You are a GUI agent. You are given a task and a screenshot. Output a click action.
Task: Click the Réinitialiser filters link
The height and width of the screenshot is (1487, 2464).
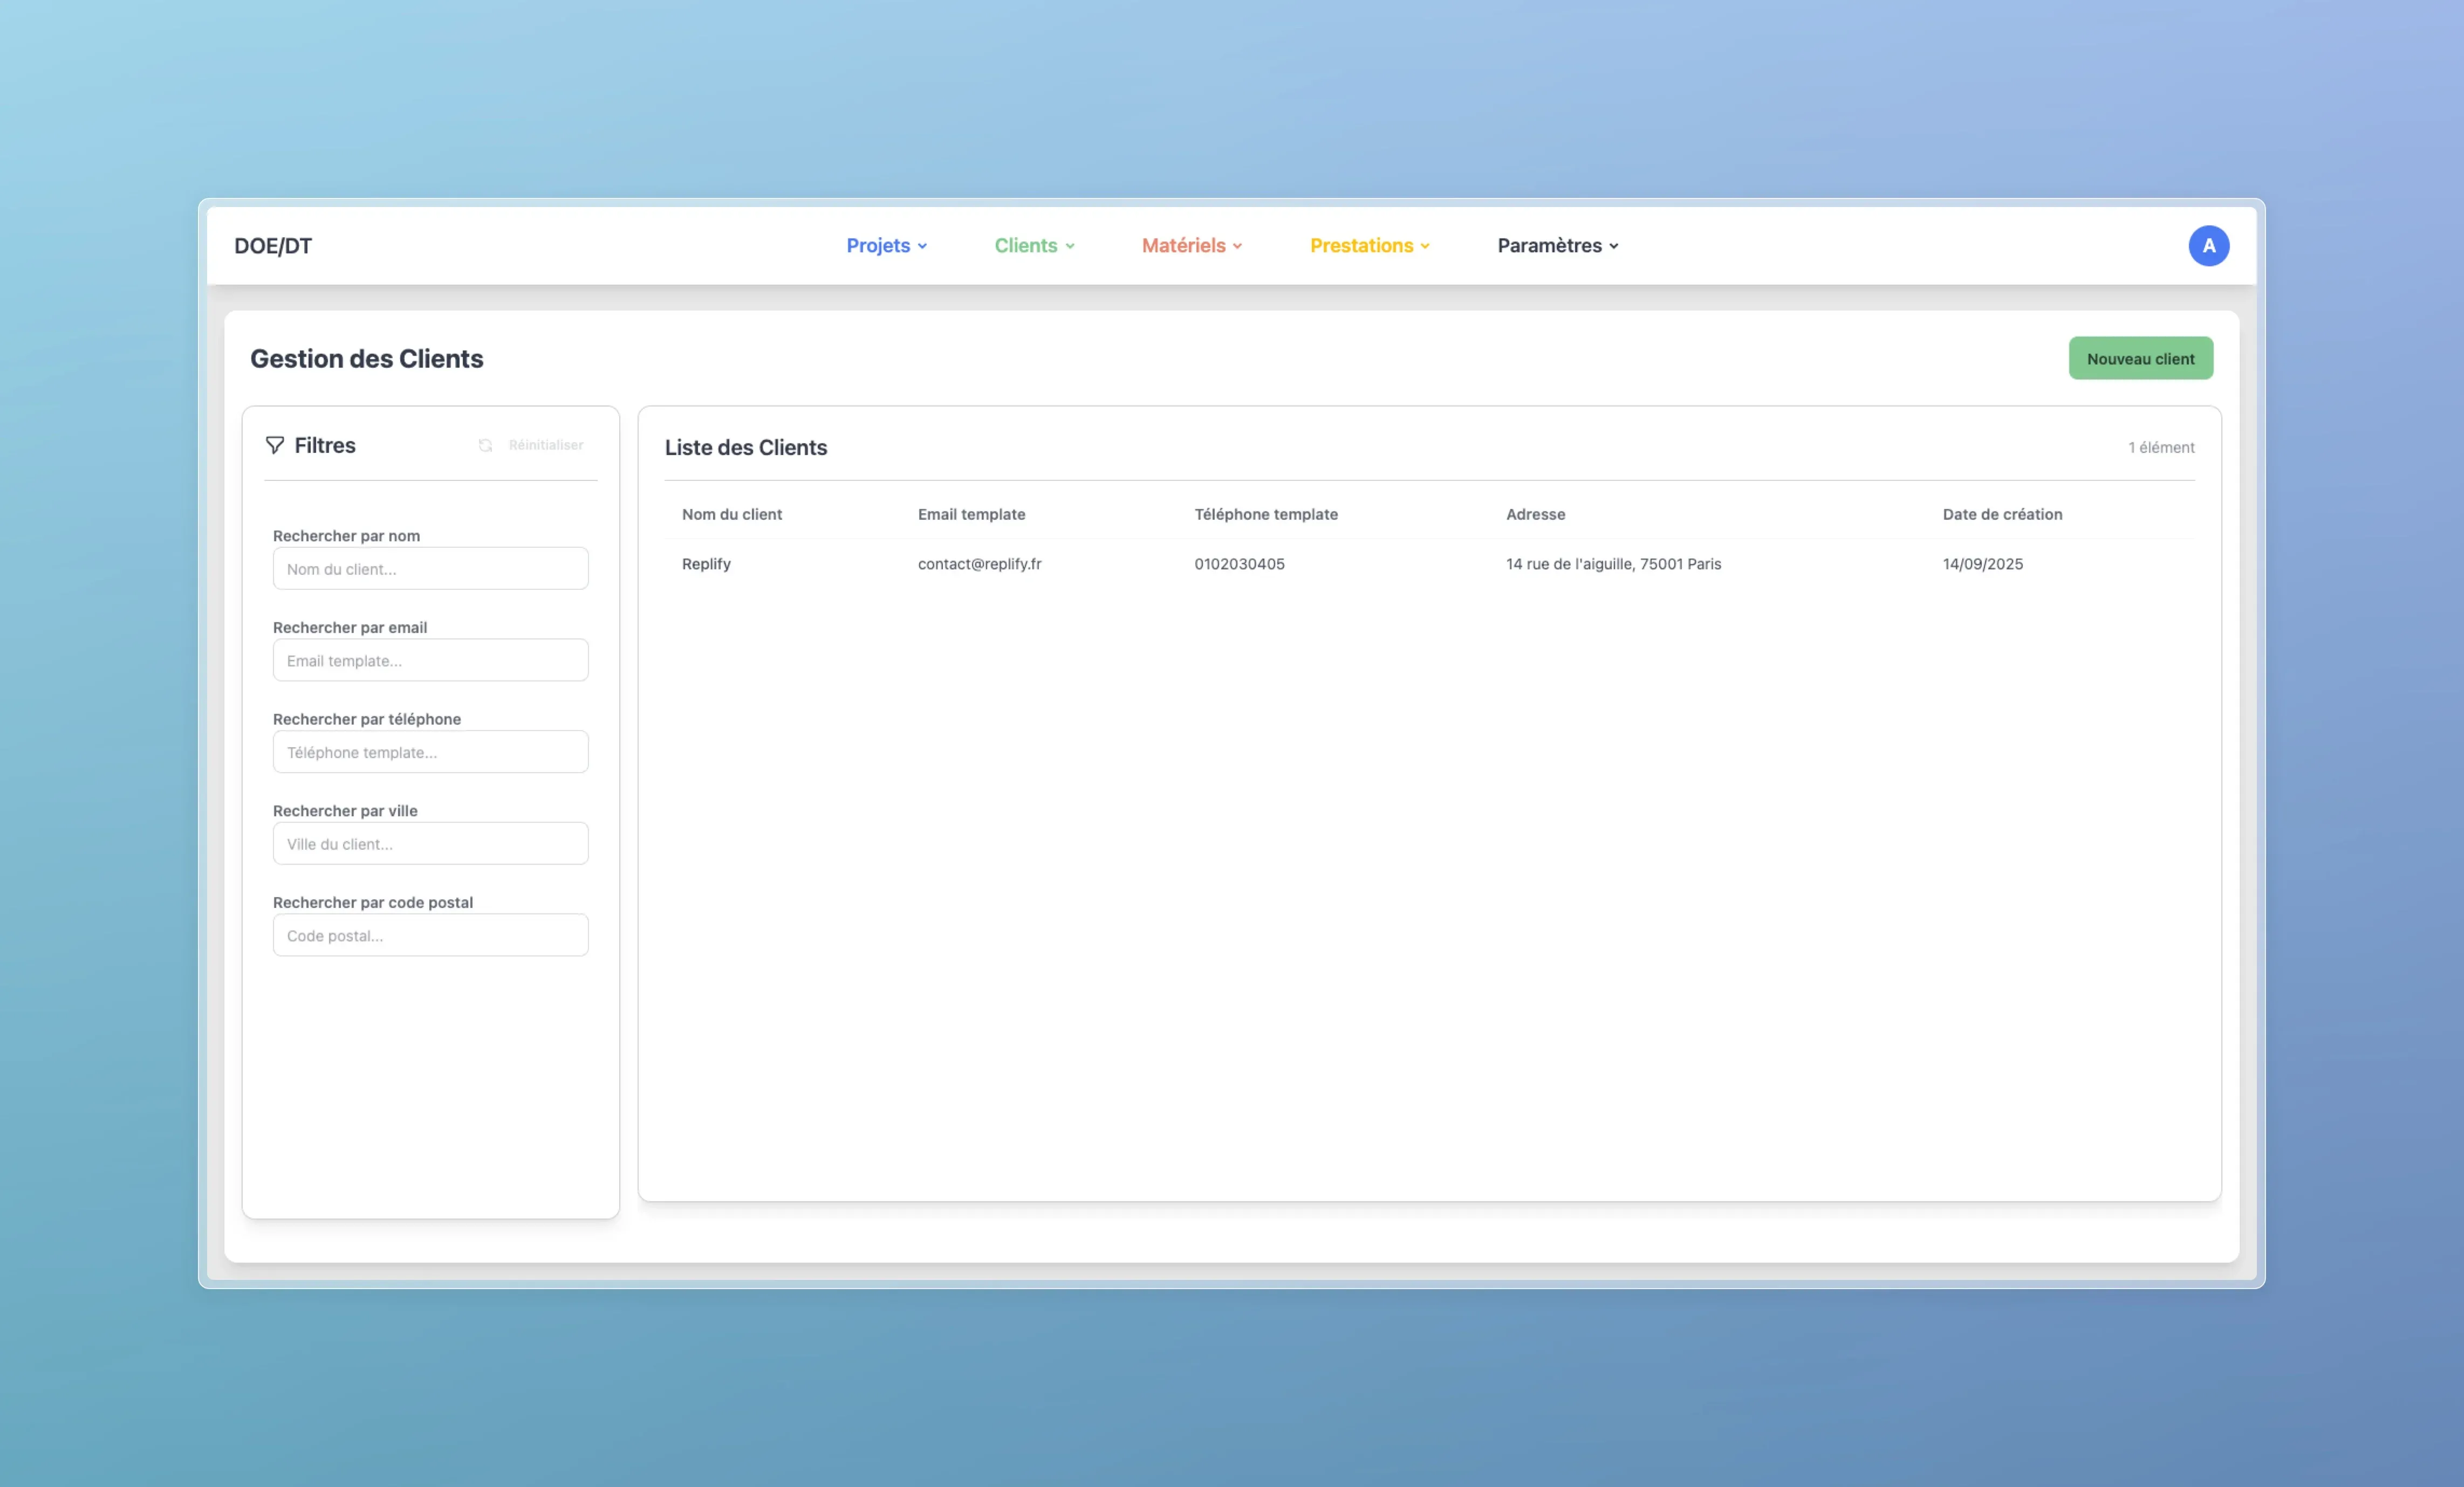545,446
